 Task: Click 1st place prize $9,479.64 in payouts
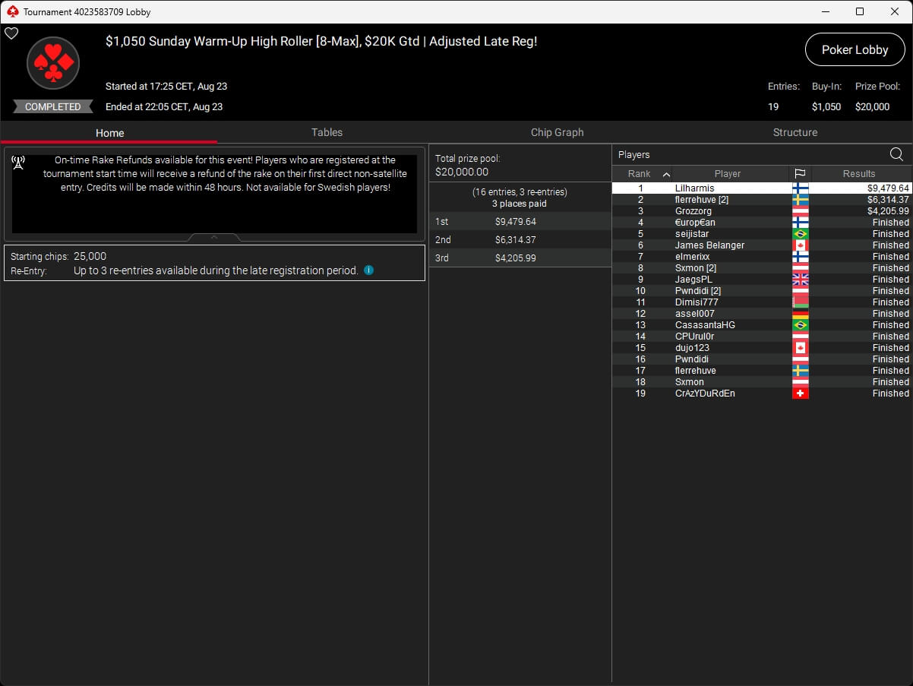(x=515, y=222)
